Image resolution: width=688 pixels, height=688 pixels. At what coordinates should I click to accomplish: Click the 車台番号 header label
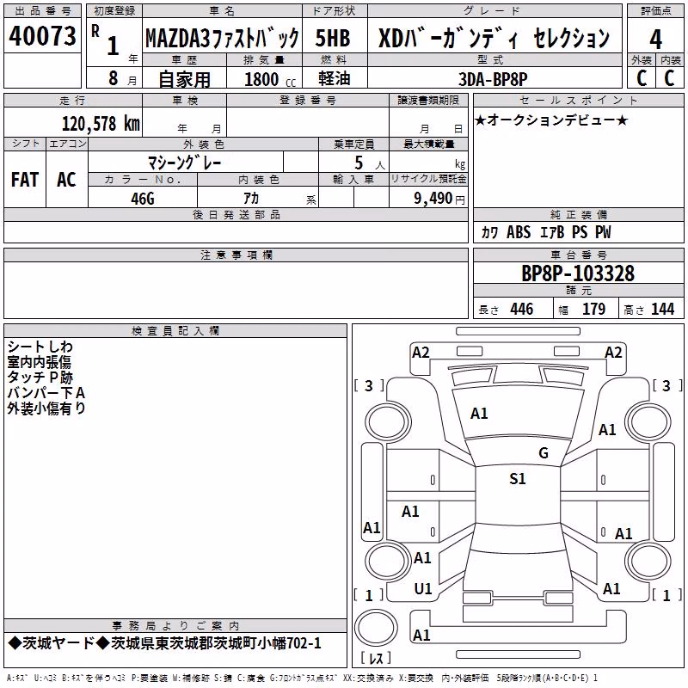tap(578, 255)
